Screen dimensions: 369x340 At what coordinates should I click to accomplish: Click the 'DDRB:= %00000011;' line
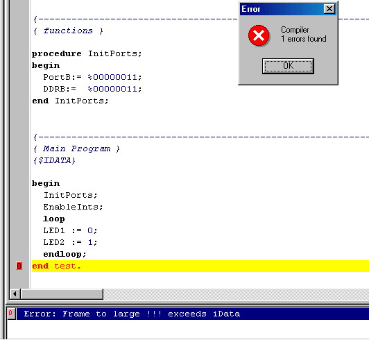pos(92,89)
